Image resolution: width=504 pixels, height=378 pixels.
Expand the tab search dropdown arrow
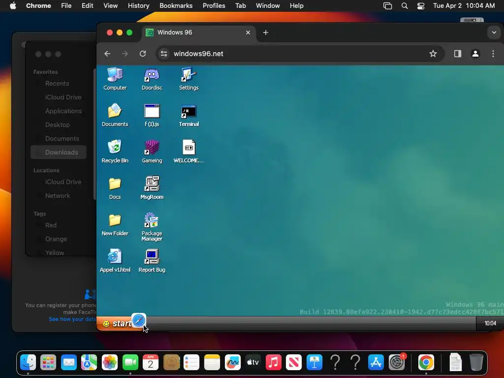click(x=494, y=32)
